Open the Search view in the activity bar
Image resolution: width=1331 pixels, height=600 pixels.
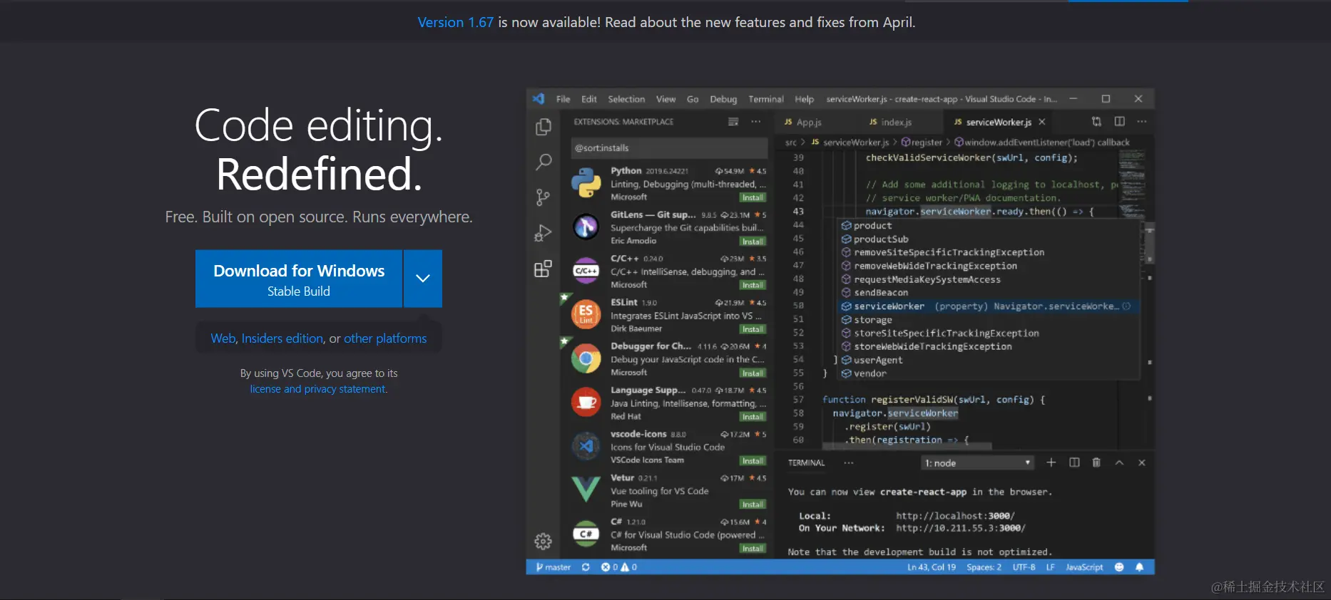[544, 162]
